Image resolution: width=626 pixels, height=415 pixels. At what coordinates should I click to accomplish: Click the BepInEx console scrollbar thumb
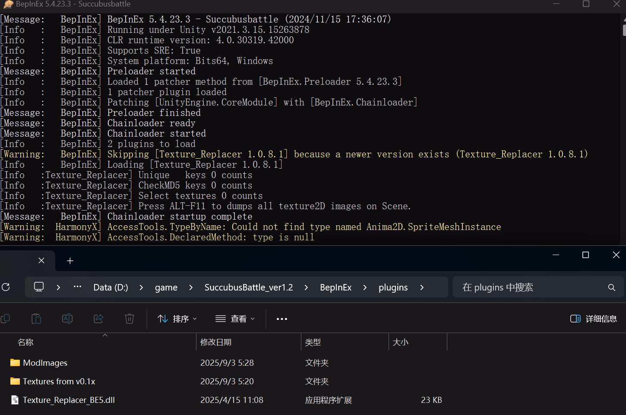(x=624, y=30)
